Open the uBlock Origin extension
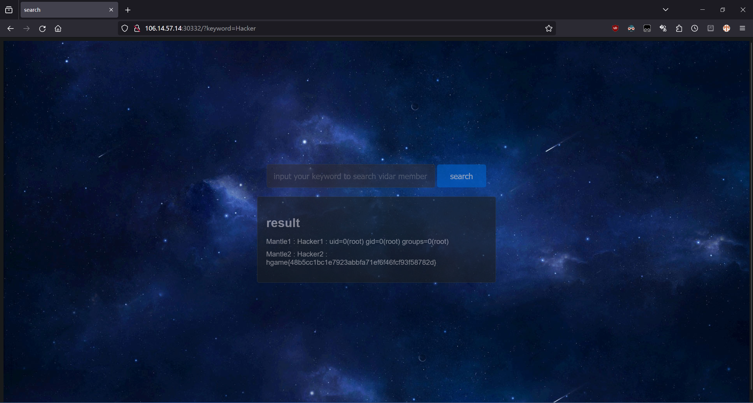Screen dimensions: 753x403 click(x=615, y=28)
